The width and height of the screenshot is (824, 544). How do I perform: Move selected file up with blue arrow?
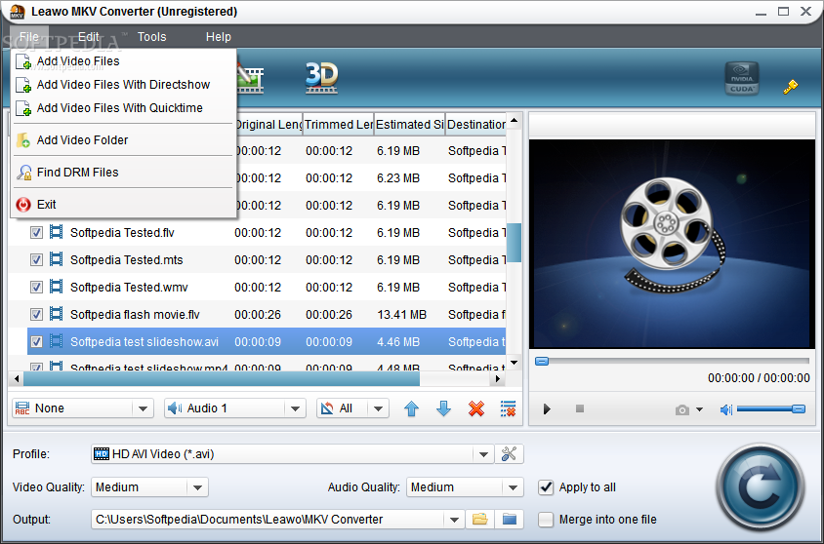pyautogui.click(x=411, y=408)
